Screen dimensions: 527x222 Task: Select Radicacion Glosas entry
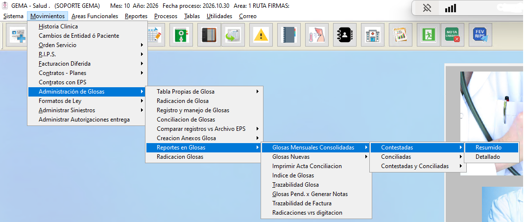204,157
